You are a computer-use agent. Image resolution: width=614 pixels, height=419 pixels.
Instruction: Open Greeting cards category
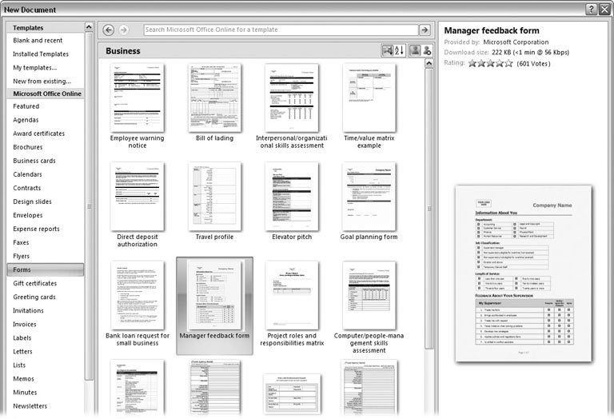[34, 297]
